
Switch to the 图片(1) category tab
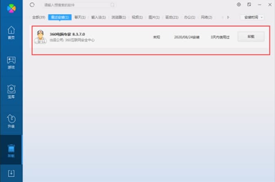[154, 17]
